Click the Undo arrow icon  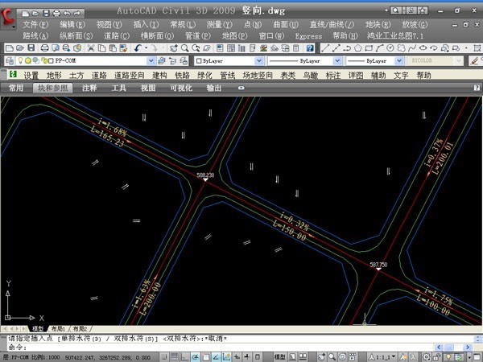pos(138,48)
